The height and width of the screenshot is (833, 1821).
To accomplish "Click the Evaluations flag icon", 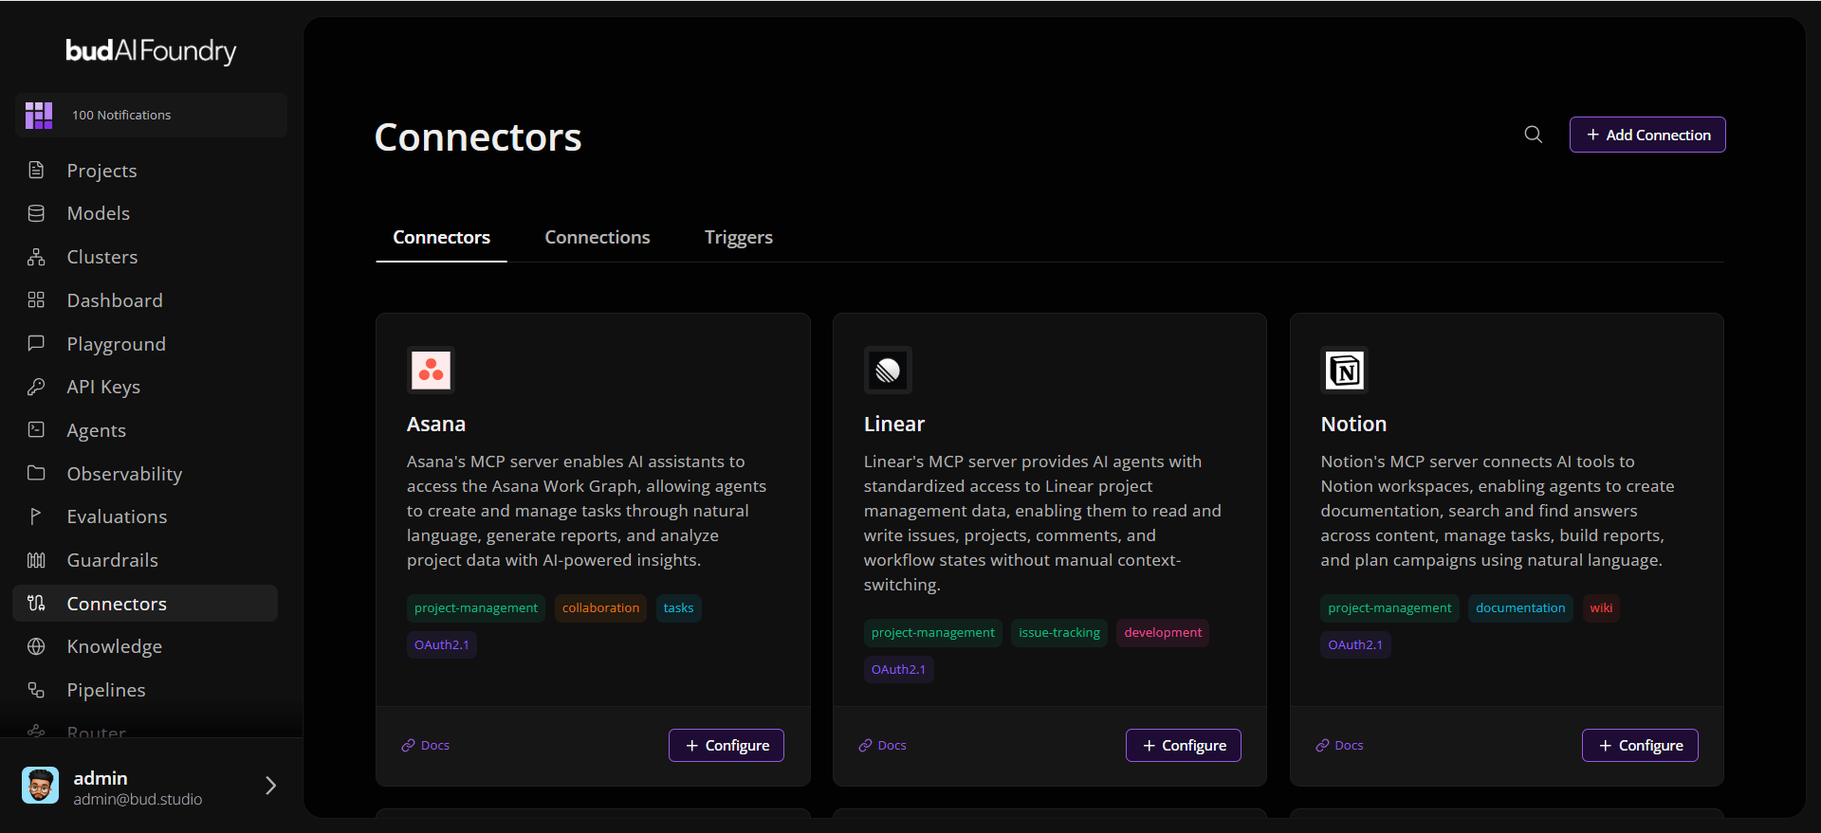I will tap(36, 516).
